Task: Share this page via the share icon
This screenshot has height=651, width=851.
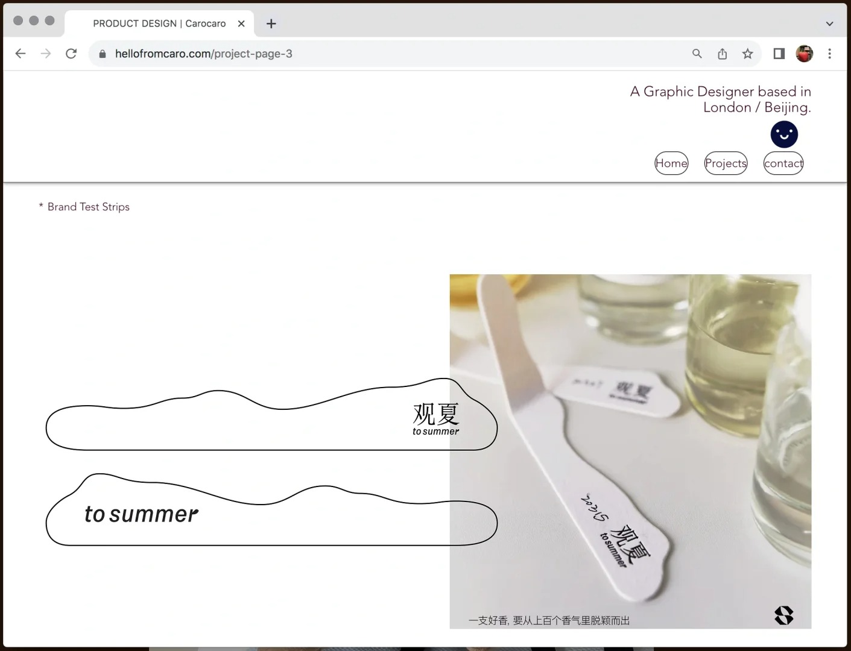Action: (x=723, y=54)
